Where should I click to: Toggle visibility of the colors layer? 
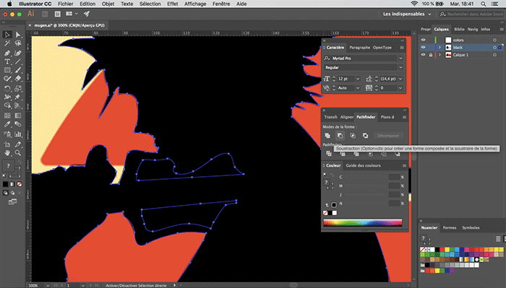click(423, 40)
